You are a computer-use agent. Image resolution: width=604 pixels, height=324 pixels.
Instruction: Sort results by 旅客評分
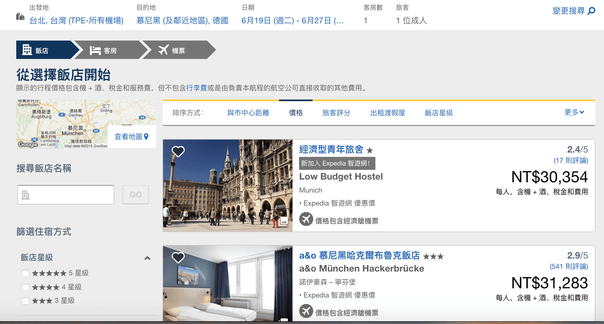pos(336,113)
